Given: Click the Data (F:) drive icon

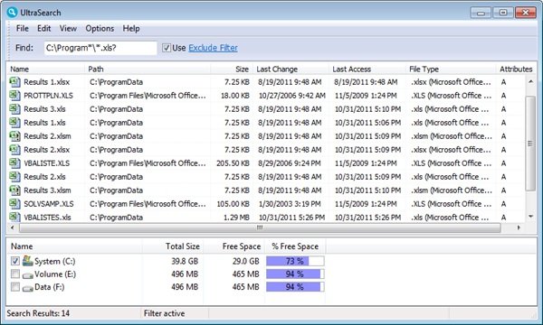Looking at the screenshot, I should (x=28, y=288).
